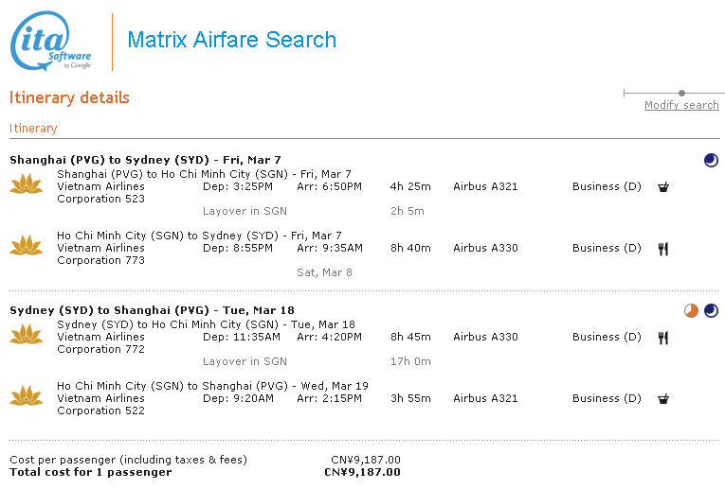Select the Shanghai to Sydney outbound heading
Screen dimensions: 725x489
tap(145, 160)
